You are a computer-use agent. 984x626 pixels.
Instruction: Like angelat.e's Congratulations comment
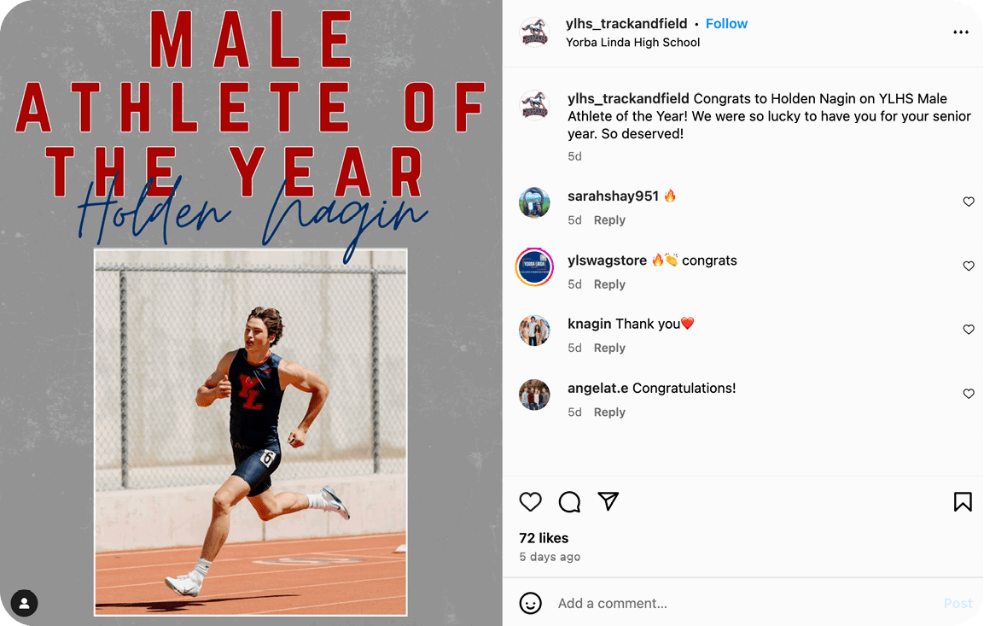point(968,394)
